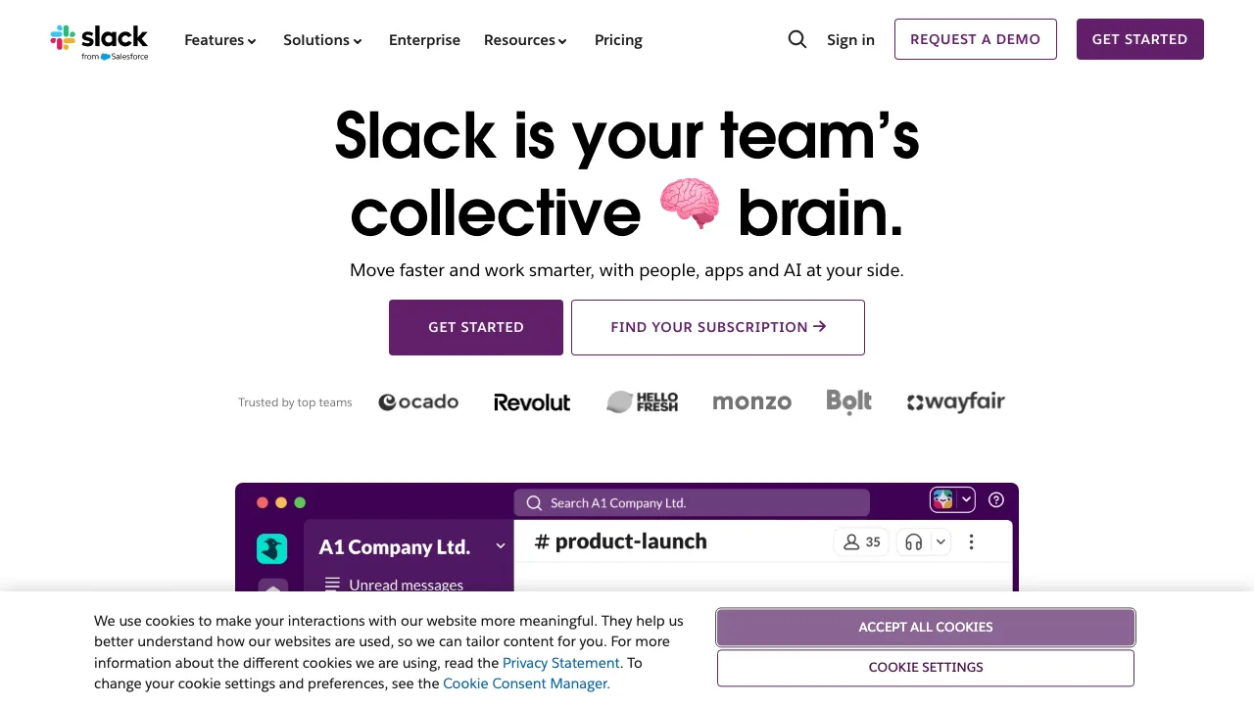The width and height of the screenshot is (1254, 705).
Task: Click the Find Your Subscription button
Action: 717,327
